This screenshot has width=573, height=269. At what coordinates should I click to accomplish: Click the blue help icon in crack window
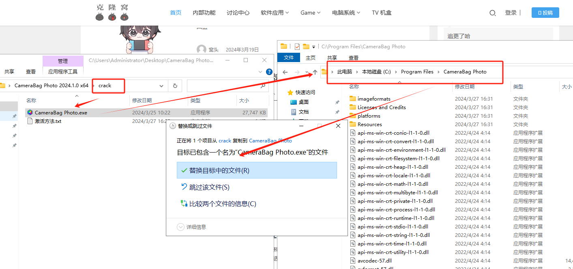(269, 72)
